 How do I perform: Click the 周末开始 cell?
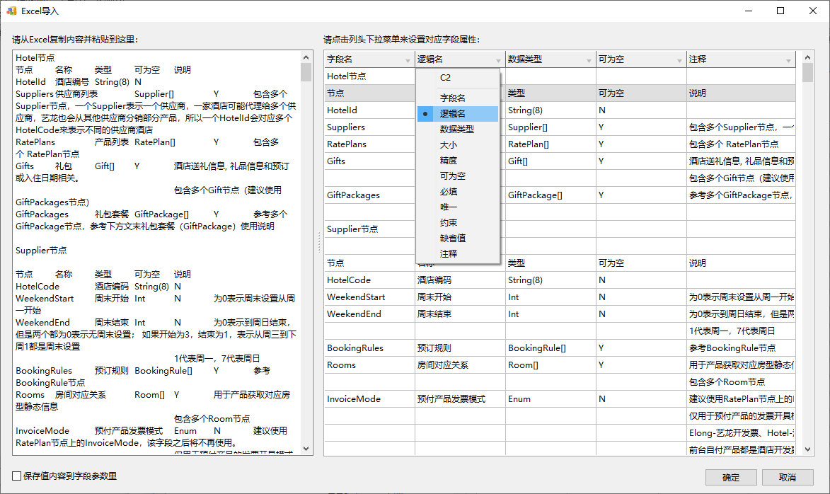460,297
